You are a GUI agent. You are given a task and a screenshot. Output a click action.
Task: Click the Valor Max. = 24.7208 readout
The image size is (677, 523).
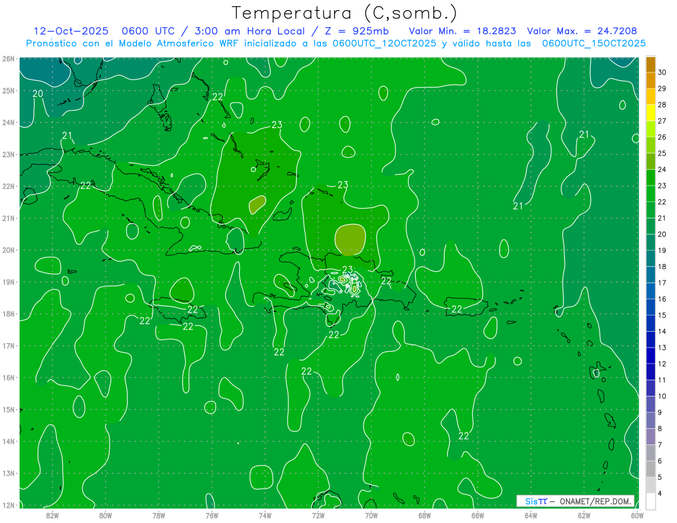click(x=582, y=31)
